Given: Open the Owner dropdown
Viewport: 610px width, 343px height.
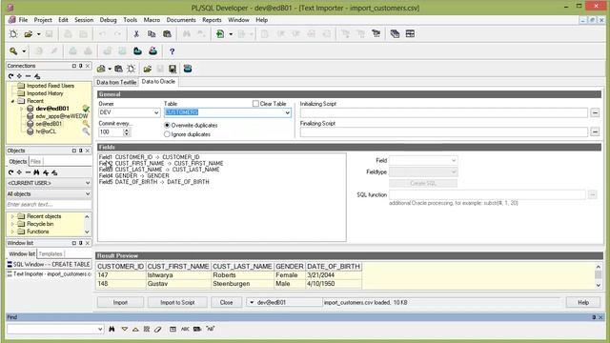Looking at the screenshot, I should click(x=156, y=112).
